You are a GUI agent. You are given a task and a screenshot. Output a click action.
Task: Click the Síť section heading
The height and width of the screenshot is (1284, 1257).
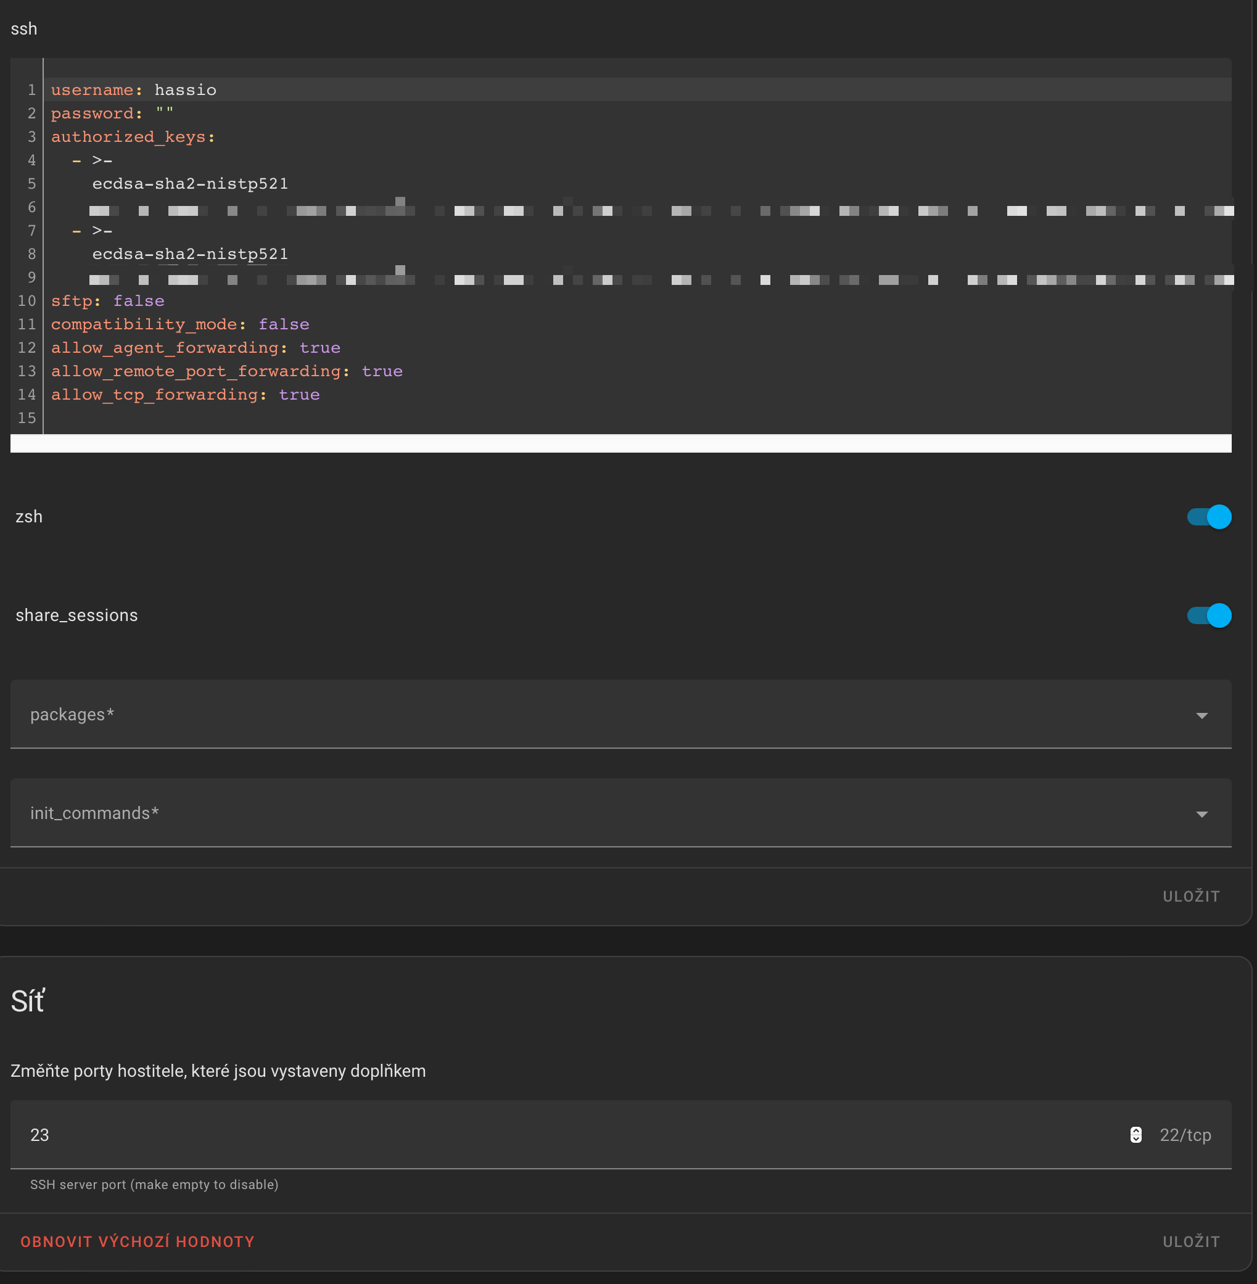(28, 1001)
